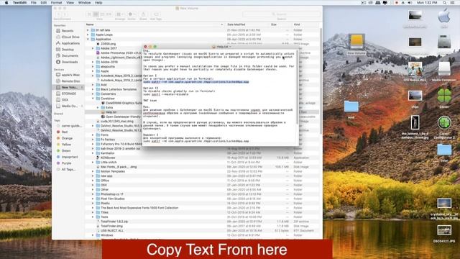460x259 pixels.
Task: Collapse the Coreldraw folder
Action: pyautogui.click(x=93, y=99)
